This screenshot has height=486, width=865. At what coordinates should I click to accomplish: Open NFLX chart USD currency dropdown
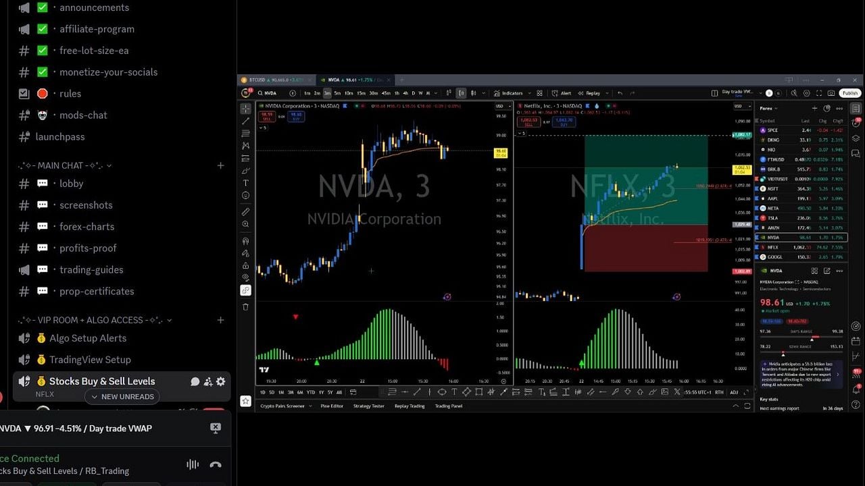(741, 106)
